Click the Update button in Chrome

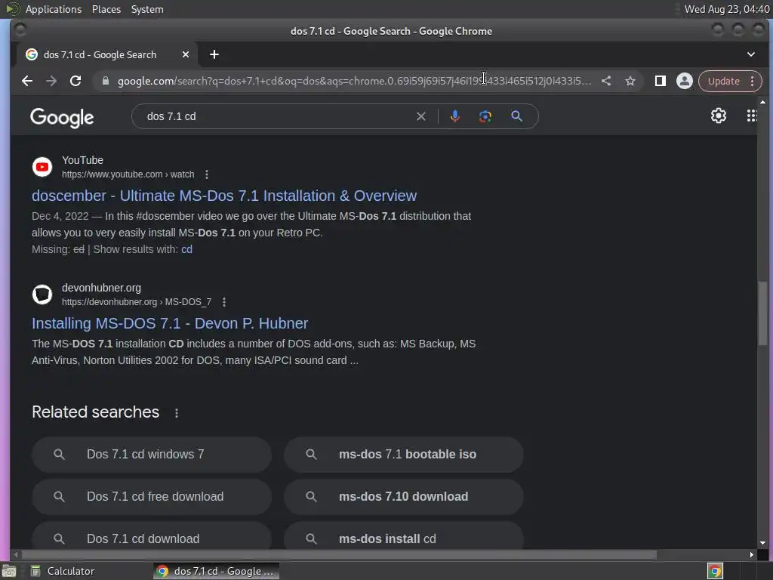[723, 81]
